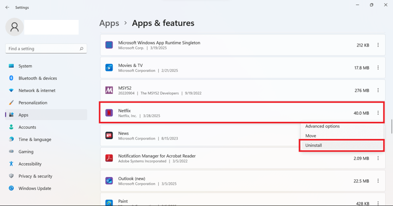Open three-dot menu for Outlook (new)

click(x=378, y=181)
